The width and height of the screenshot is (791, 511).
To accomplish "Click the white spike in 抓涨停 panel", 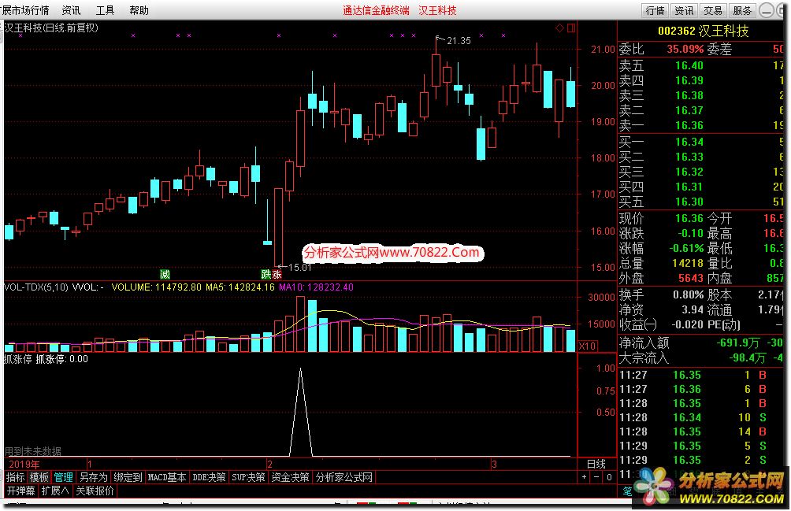I will [301, 413].
